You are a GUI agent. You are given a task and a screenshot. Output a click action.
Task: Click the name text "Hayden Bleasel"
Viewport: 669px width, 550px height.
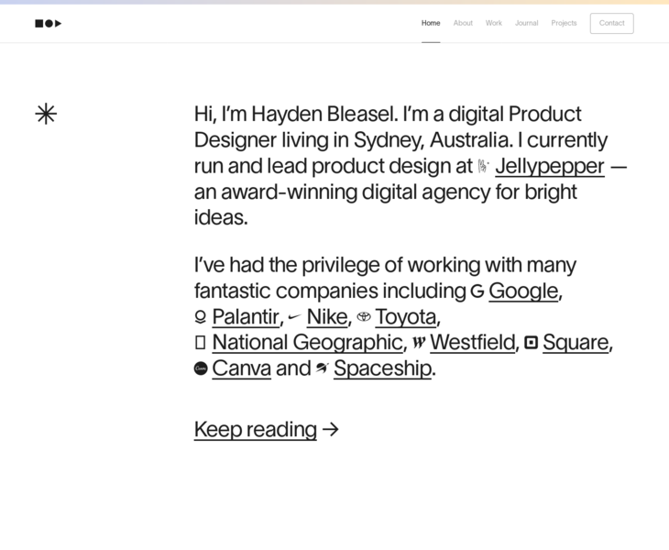[x=324, y=115]
